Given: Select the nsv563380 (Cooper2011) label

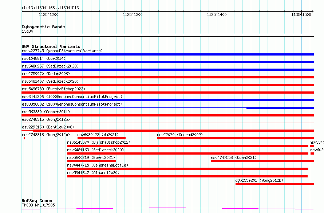Looking at the screenshot, I should 46,112.
